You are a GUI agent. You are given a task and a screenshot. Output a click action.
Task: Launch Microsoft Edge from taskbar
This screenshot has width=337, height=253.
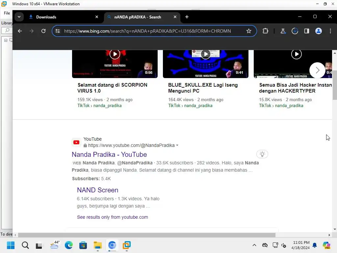click(69, 245)
